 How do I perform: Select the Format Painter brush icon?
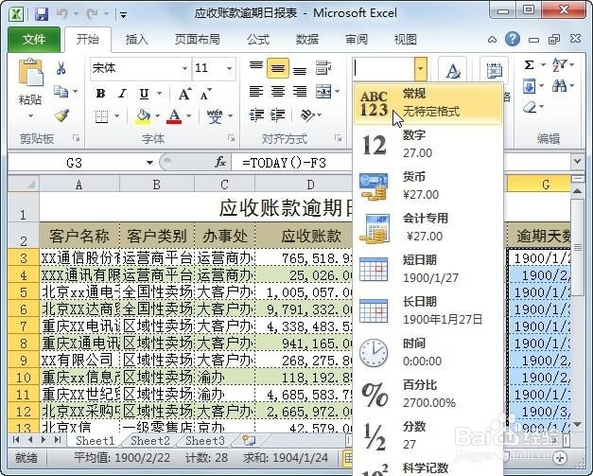pyautogui.click(x=61, y=115)
